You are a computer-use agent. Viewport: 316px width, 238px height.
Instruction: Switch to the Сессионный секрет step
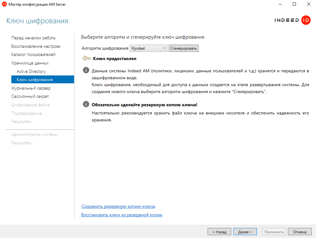pyautogui.click(x=30, y=97)
